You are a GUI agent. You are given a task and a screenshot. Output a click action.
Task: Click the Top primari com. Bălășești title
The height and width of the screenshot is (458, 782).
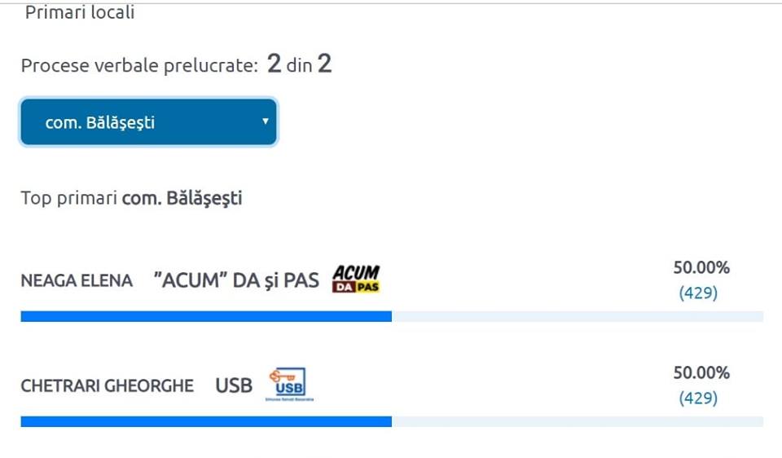(x=132, y=199)
